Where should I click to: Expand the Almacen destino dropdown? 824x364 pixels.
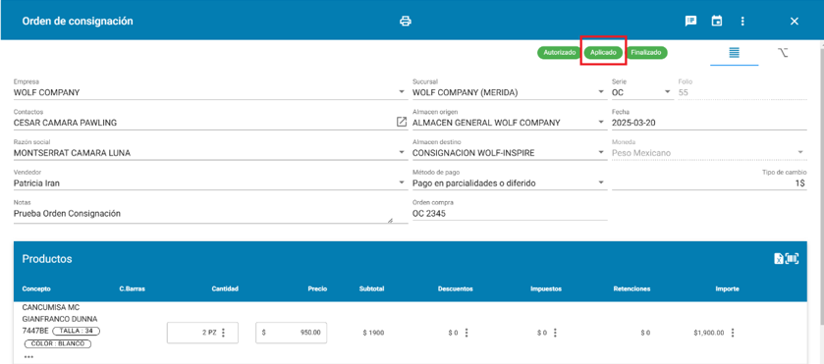click(x=601, y=153)
